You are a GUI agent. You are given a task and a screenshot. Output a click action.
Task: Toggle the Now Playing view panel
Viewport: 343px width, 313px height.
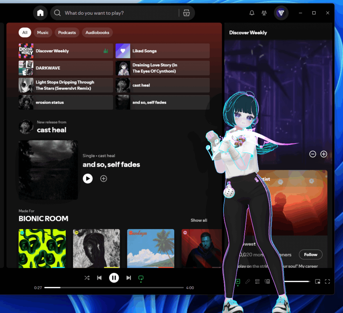[x=238, y=281]
